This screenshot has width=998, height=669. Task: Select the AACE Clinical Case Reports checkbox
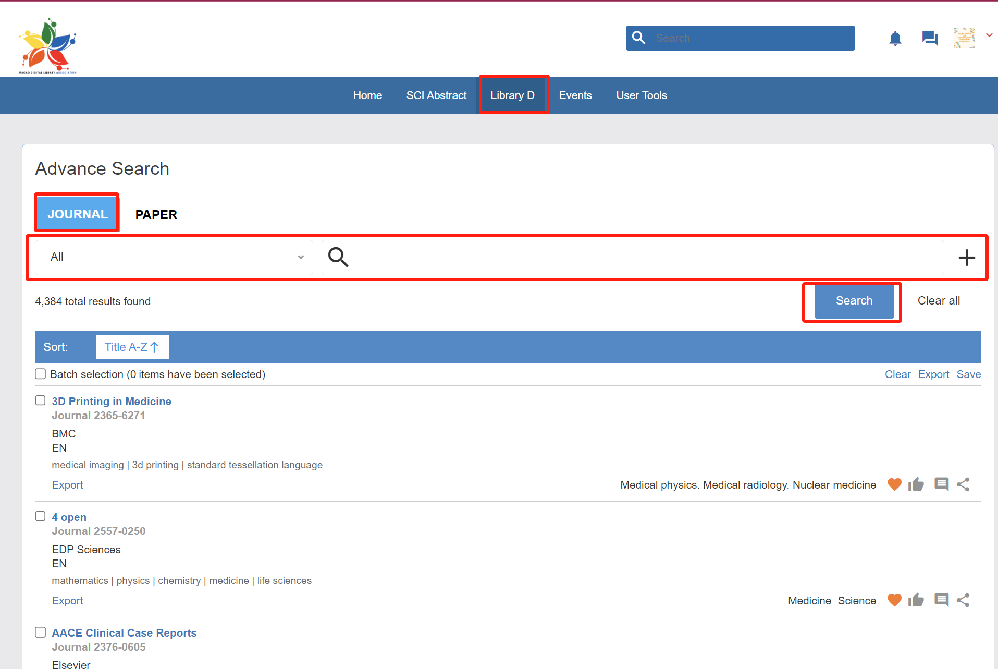coord(41,632)
